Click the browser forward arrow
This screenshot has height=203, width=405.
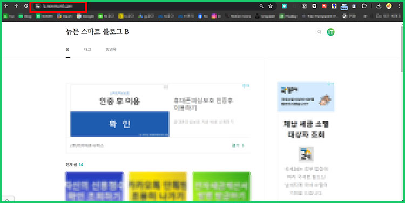pyautogui.click(x=16, y=6)
